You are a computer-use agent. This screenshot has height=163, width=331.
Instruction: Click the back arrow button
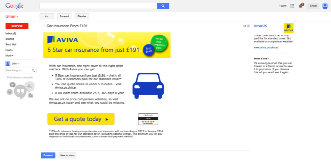pyautogui.click(x=47, y=16)
